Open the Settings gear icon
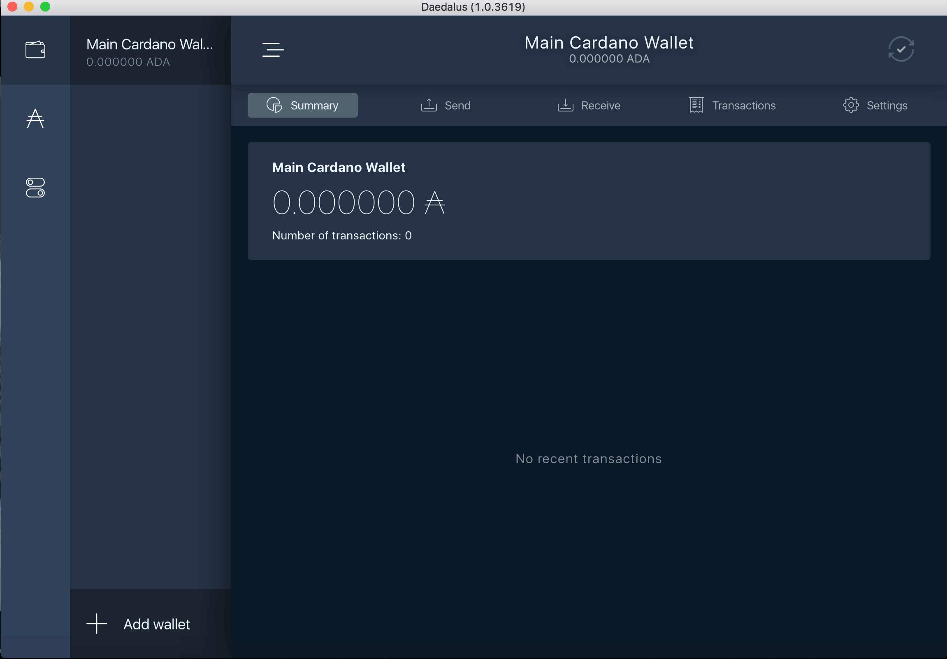This screenshot has height=659, width=947. click(x=851, y=105)
